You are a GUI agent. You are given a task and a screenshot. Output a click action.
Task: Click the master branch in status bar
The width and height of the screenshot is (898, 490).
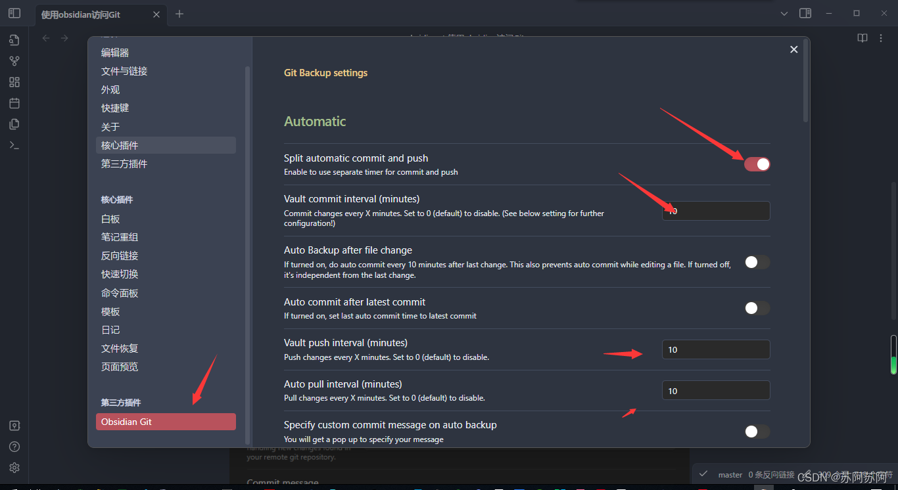(730, 474)
